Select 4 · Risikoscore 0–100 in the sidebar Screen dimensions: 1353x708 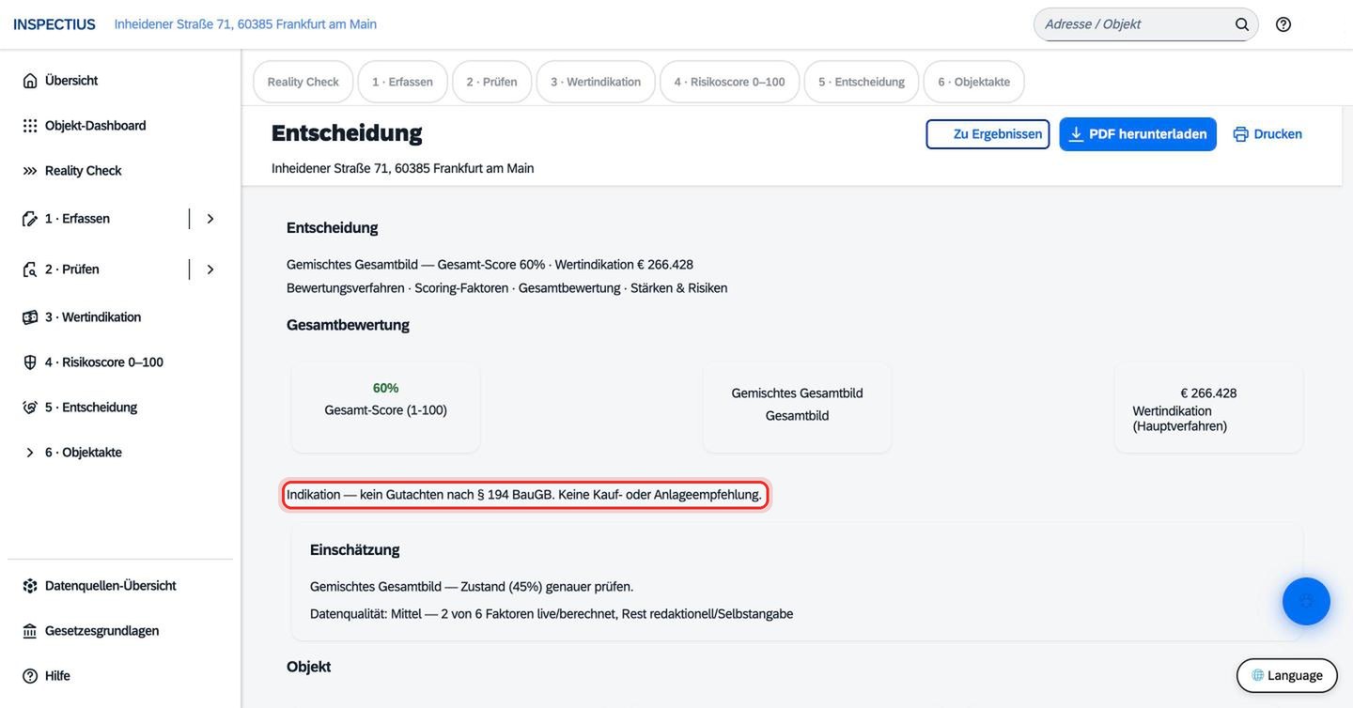click(120, 362)
